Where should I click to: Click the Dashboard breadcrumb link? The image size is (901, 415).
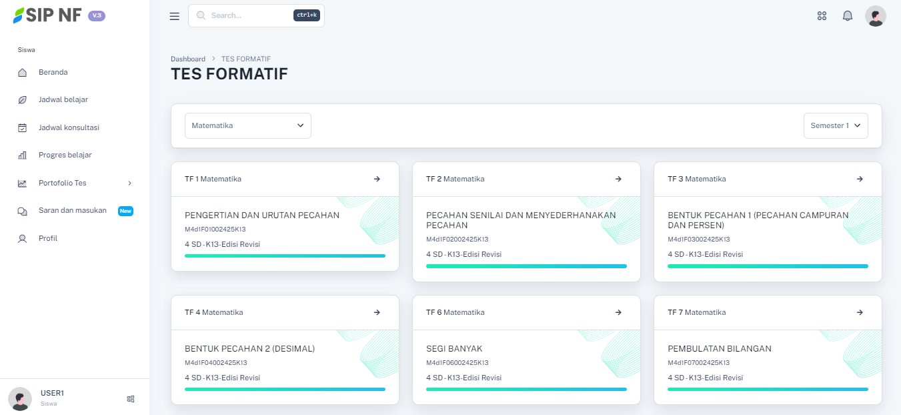[x=187, y=59]
